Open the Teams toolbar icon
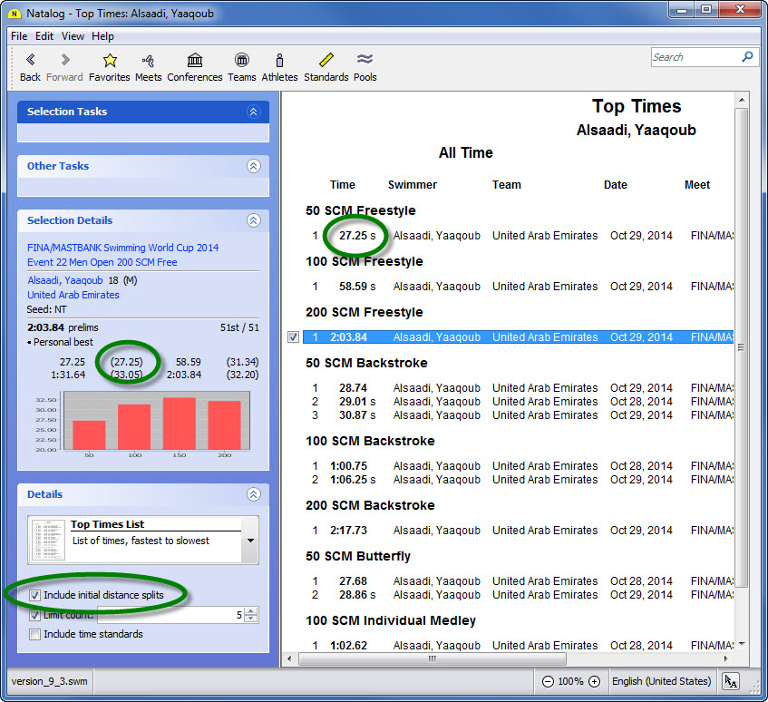Viewport: 768px width, 702px height. point(241,60)
